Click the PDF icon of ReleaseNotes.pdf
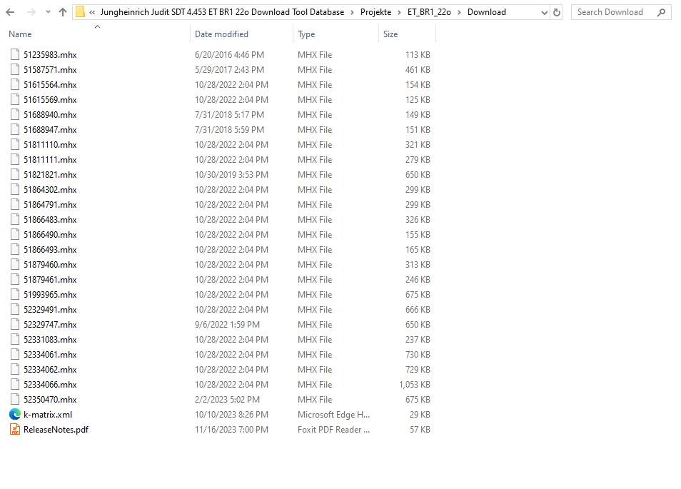Image resolution: width=681 pixels, height=489 pixels. (x=15, y=430)
